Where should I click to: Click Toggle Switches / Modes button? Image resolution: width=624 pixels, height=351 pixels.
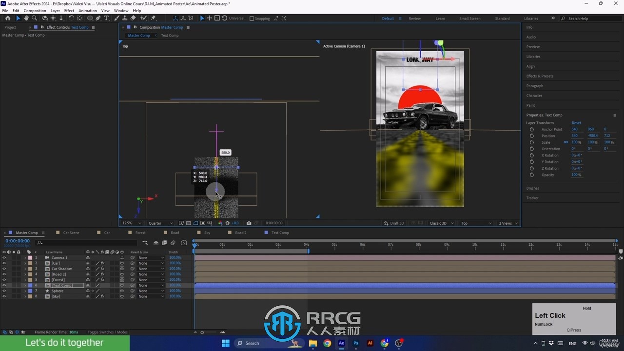[108, 332]
